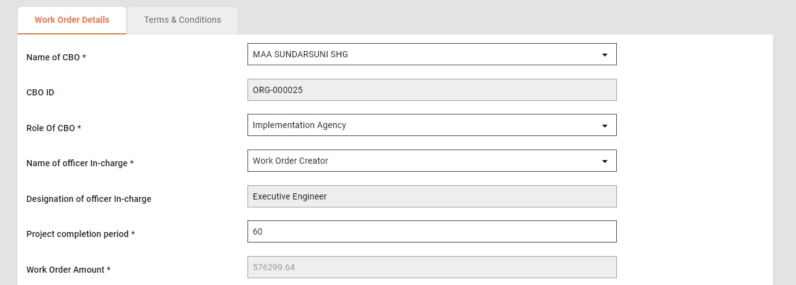
Task: Click the officer In-charge dropdown arrow
Action: pos(605,161)
